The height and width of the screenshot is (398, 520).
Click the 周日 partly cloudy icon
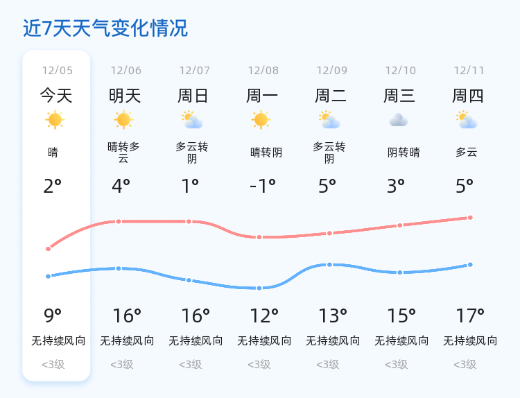[x=192, y=120]
